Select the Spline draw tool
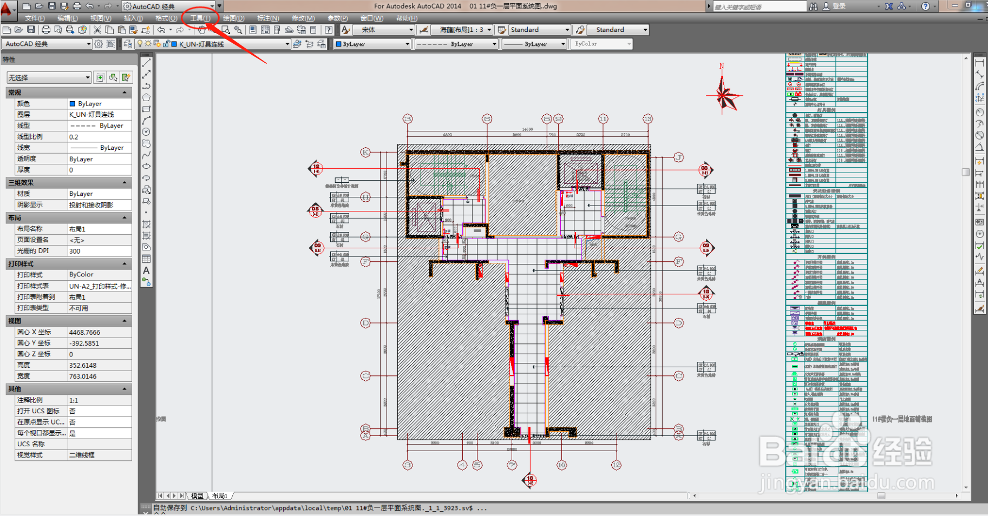Screen dimensions: 988x516 click(x=146, y=155)
